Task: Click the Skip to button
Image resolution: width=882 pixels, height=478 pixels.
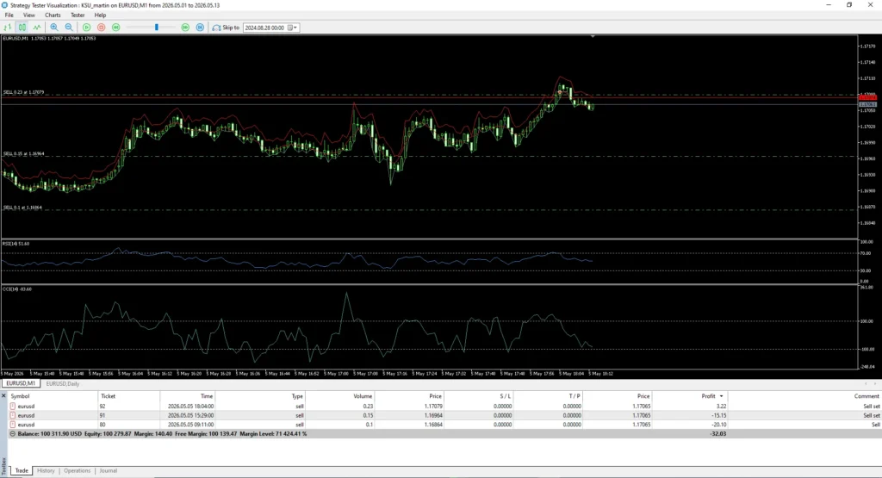Action: (226, 27)
